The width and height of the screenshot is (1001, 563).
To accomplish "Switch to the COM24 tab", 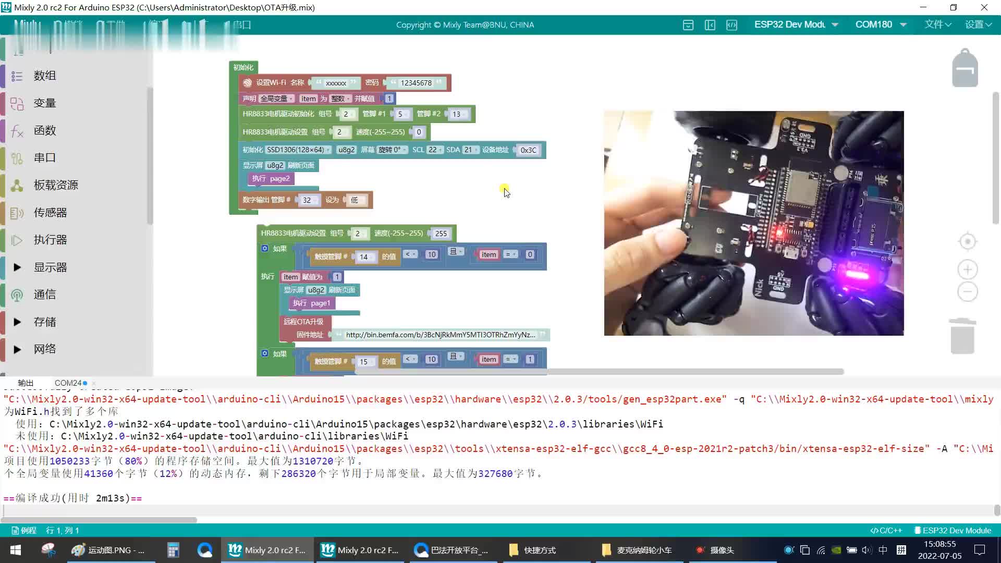I will pyautogui.click(x=68, y=383).
